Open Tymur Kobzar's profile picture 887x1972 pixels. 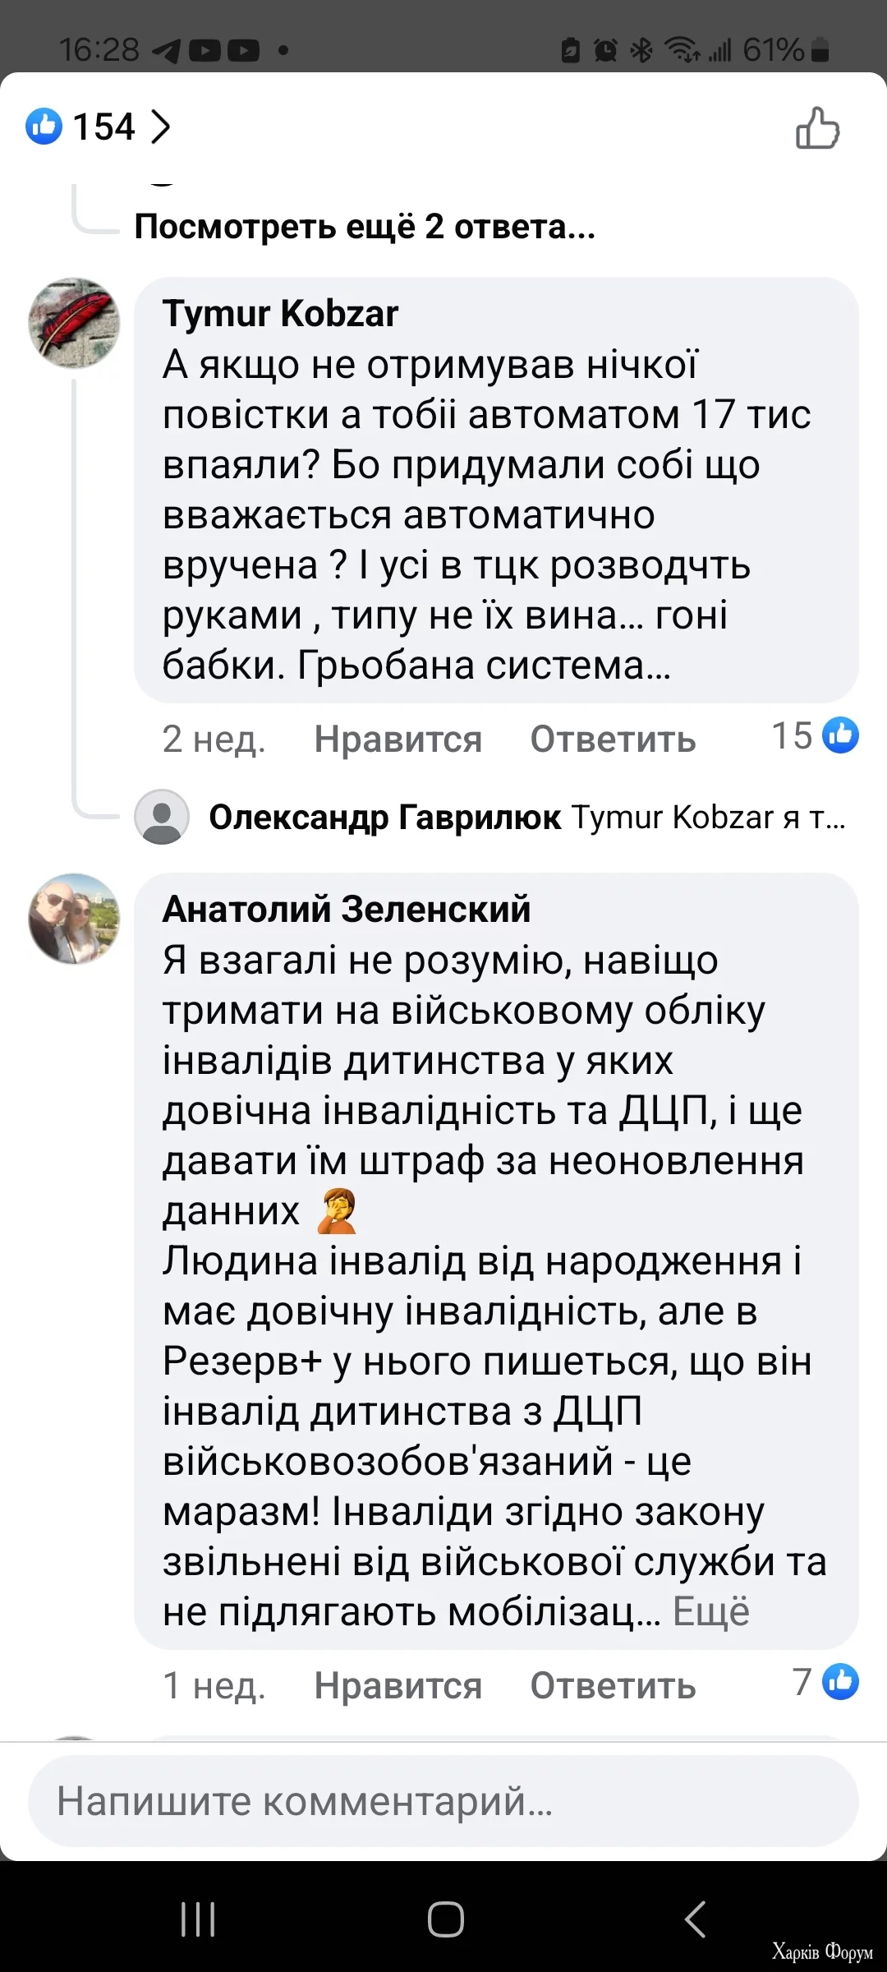click(x=75, y=324)
